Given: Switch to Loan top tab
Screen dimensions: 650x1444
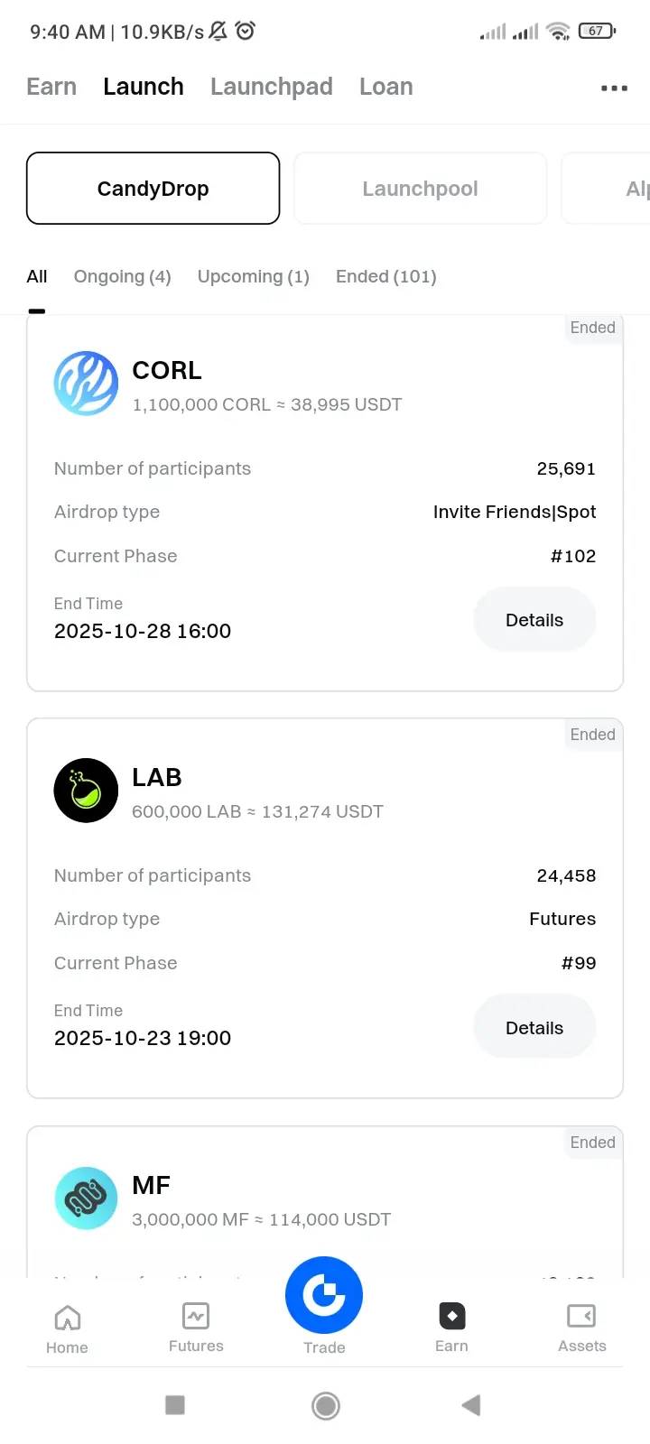Looking at the screenshot, I should (x=386, y=87).
